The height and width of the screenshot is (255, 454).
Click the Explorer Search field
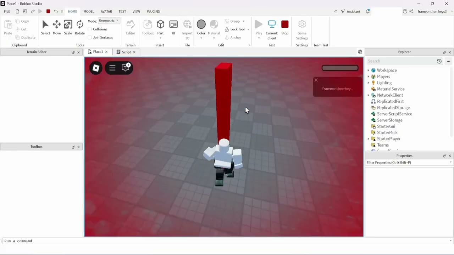(401, 61)
